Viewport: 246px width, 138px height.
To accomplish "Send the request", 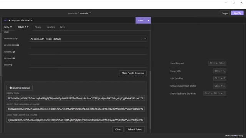I will 141,20.
